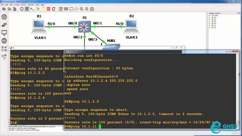
Task: Open console to all devices icon
Action: [x=32, y=9]
